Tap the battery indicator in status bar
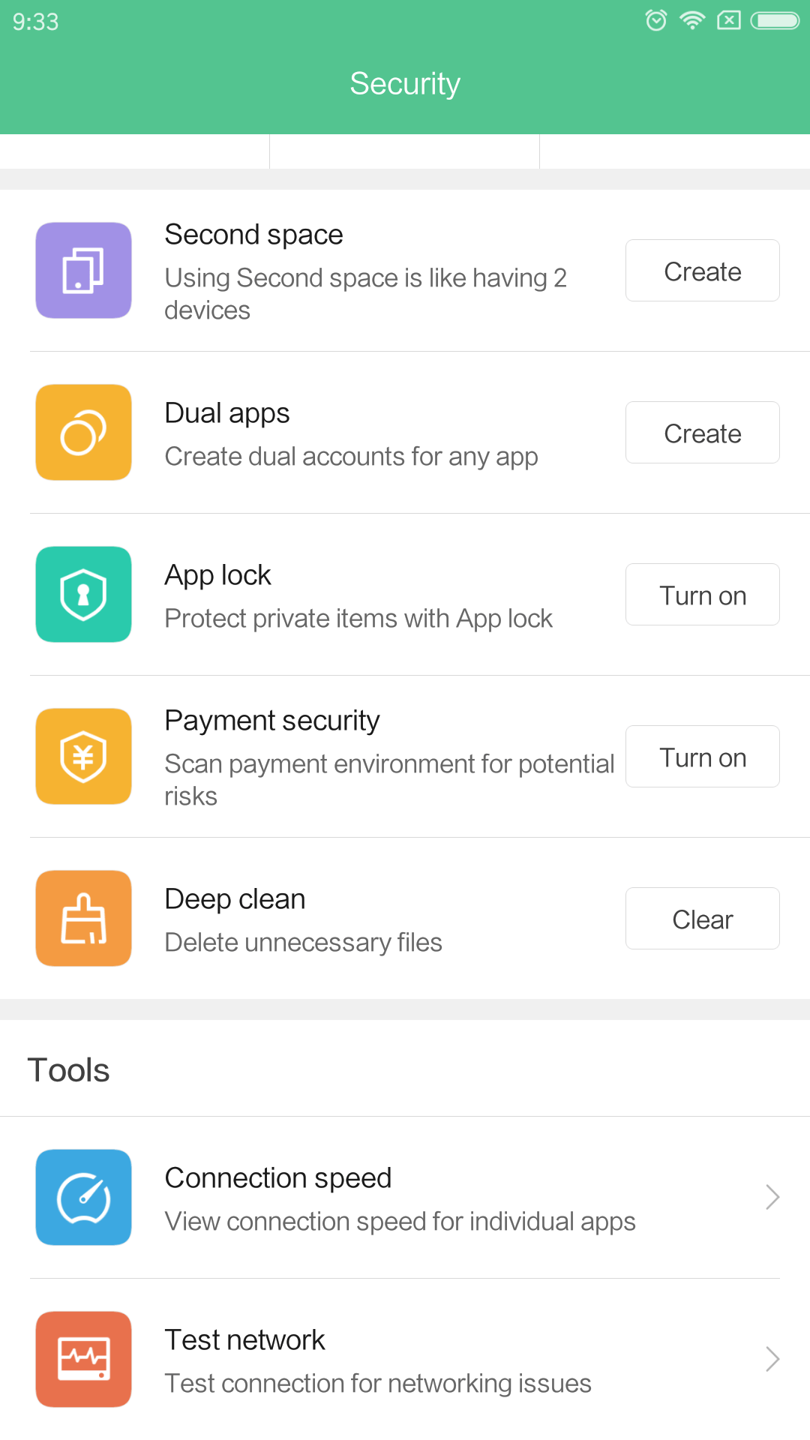 (775, 20)
